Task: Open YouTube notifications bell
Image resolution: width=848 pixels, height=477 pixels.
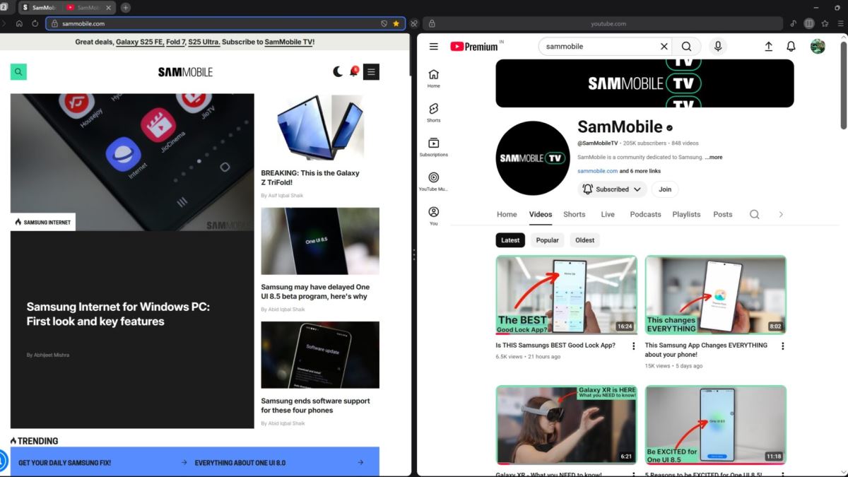Action: (x=791, y=47)
